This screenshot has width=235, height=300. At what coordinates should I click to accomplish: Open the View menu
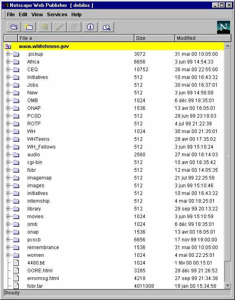click(37, 15)
